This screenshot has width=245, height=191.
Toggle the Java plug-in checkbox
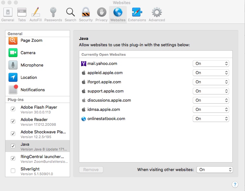13,146
